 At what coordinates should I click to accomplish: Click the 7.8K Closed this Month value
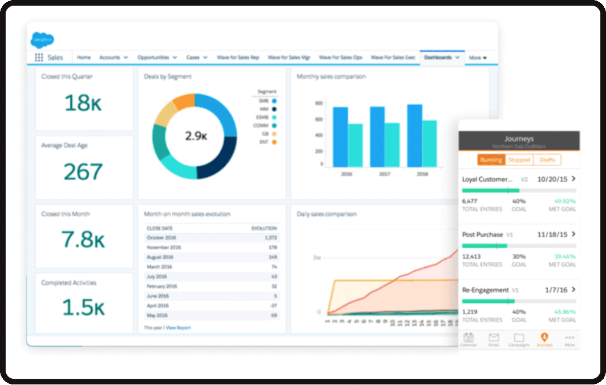coord(83,239)
